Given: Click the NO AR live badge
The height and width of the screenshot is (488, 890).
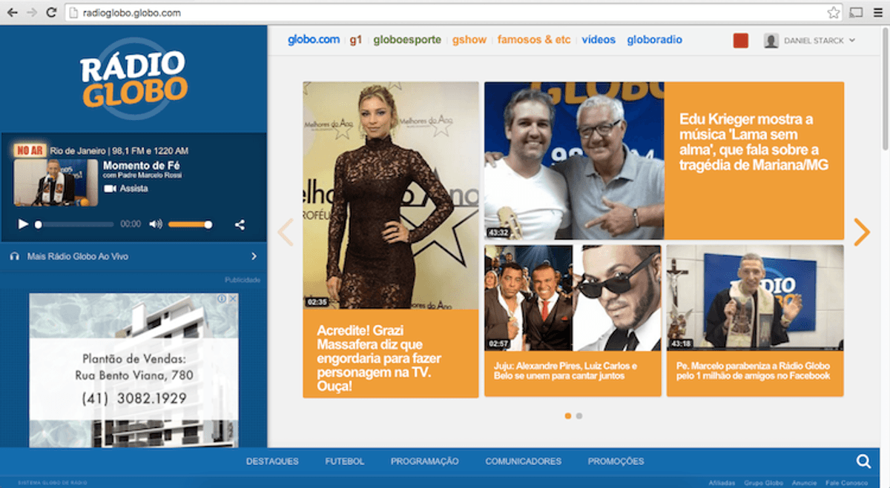Looking at the screenshot, I should click(x=30, y=150).
